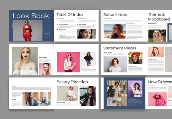
Task: Click the photo of woman in red beret
Action: pos(135,58)
